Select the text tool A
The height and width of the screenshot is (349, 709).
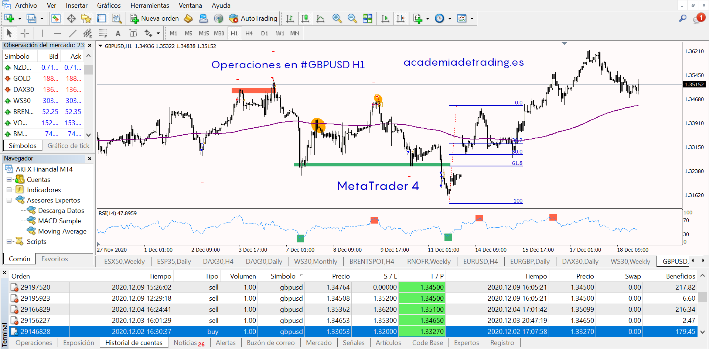click(118, 33)
